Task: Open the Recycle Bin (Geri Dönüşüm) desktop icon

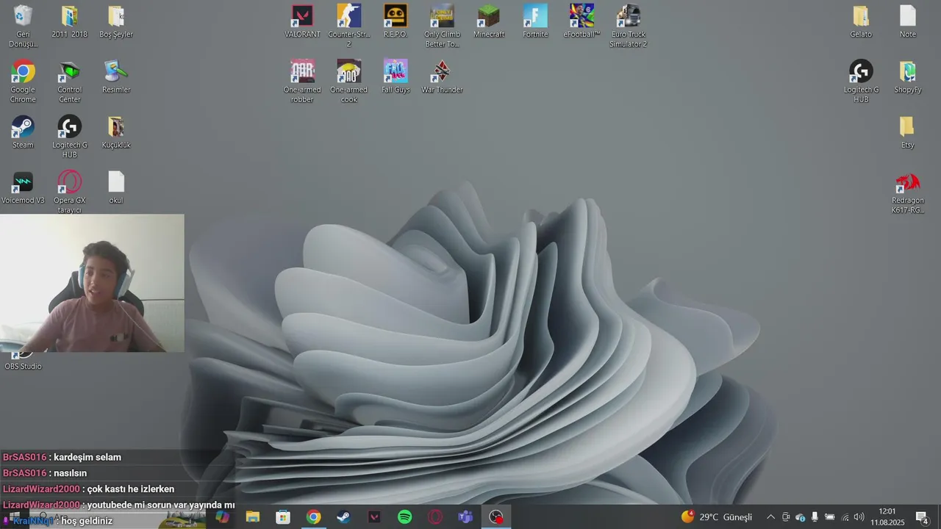Action: (23, 26)
